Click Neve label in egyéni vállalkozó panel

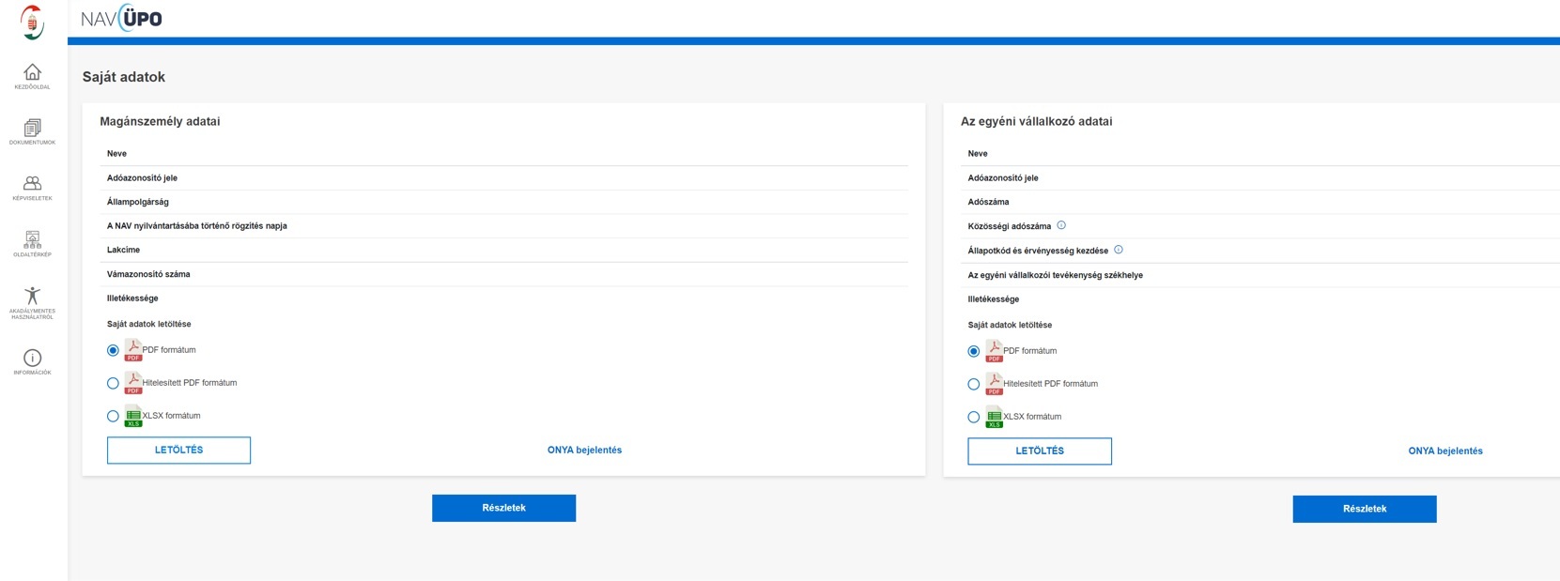tap(978, 153)
